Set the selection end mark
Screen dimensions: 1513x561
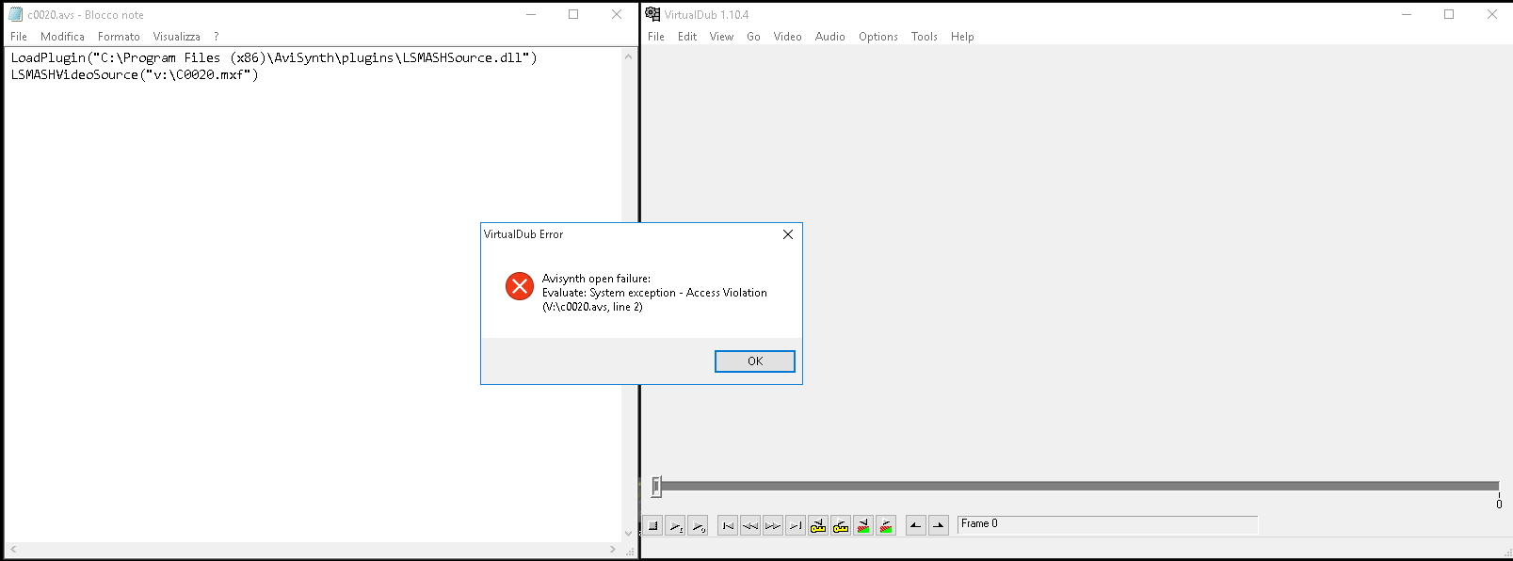tap(939, 526)
